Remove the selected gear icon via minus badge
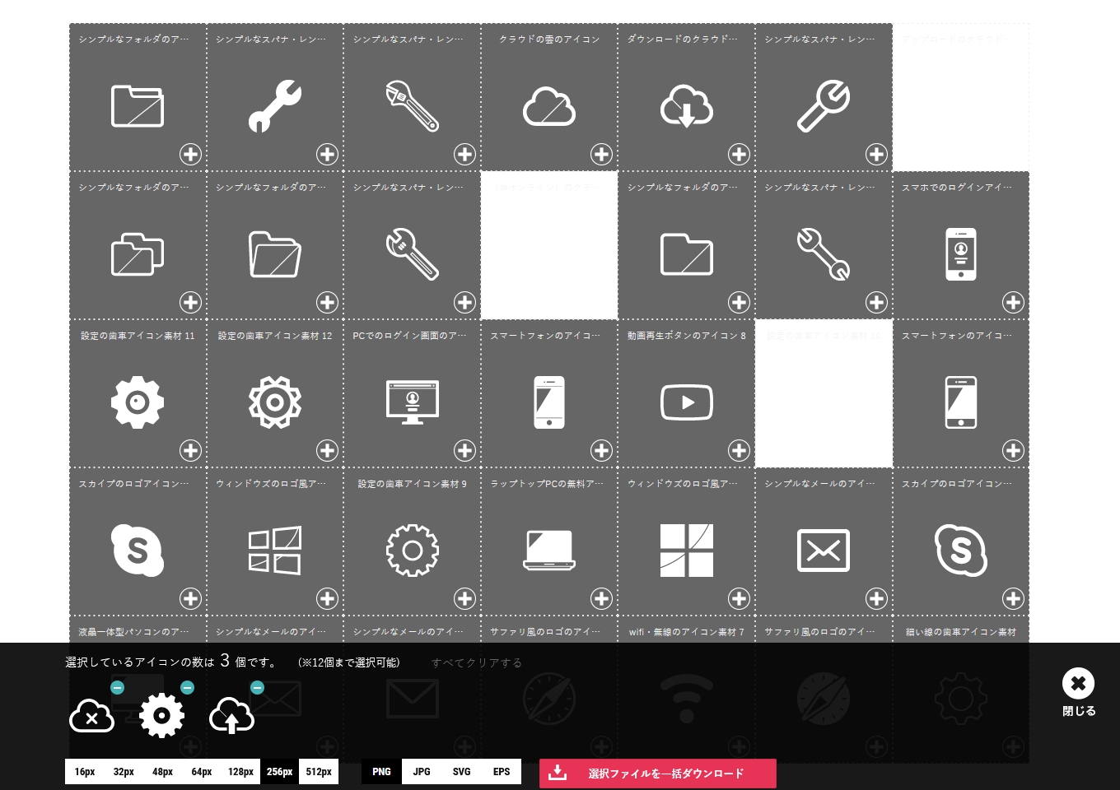This screenshot has height=790, width=1120. 187,687
